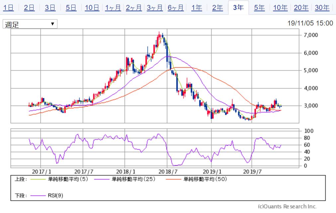Image resolution: width=336 pixels, height=213 pixels.
Task: Select the 10日 time range tab
Action: (92, 8)
